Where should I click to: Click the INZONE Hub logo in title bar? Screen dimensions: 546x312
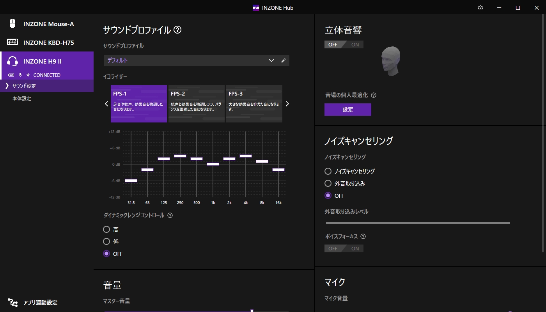pyautogui.click(x=256, y=8)
